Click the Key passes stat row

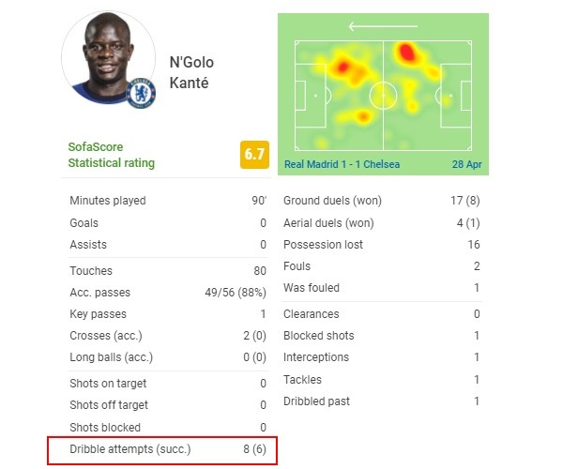point(168,314)
